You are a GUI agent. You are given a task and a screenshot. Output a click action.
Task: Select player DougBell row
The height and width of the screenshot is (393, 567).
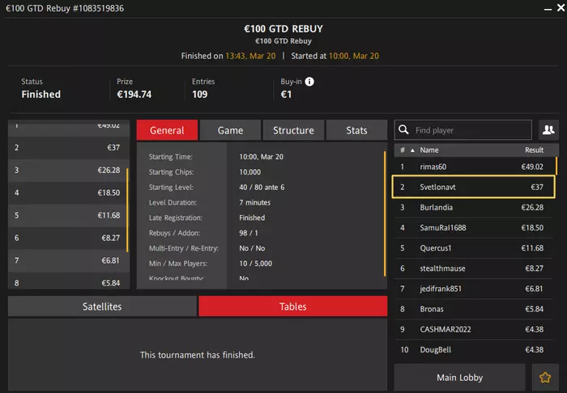click(x=474, y=349)
